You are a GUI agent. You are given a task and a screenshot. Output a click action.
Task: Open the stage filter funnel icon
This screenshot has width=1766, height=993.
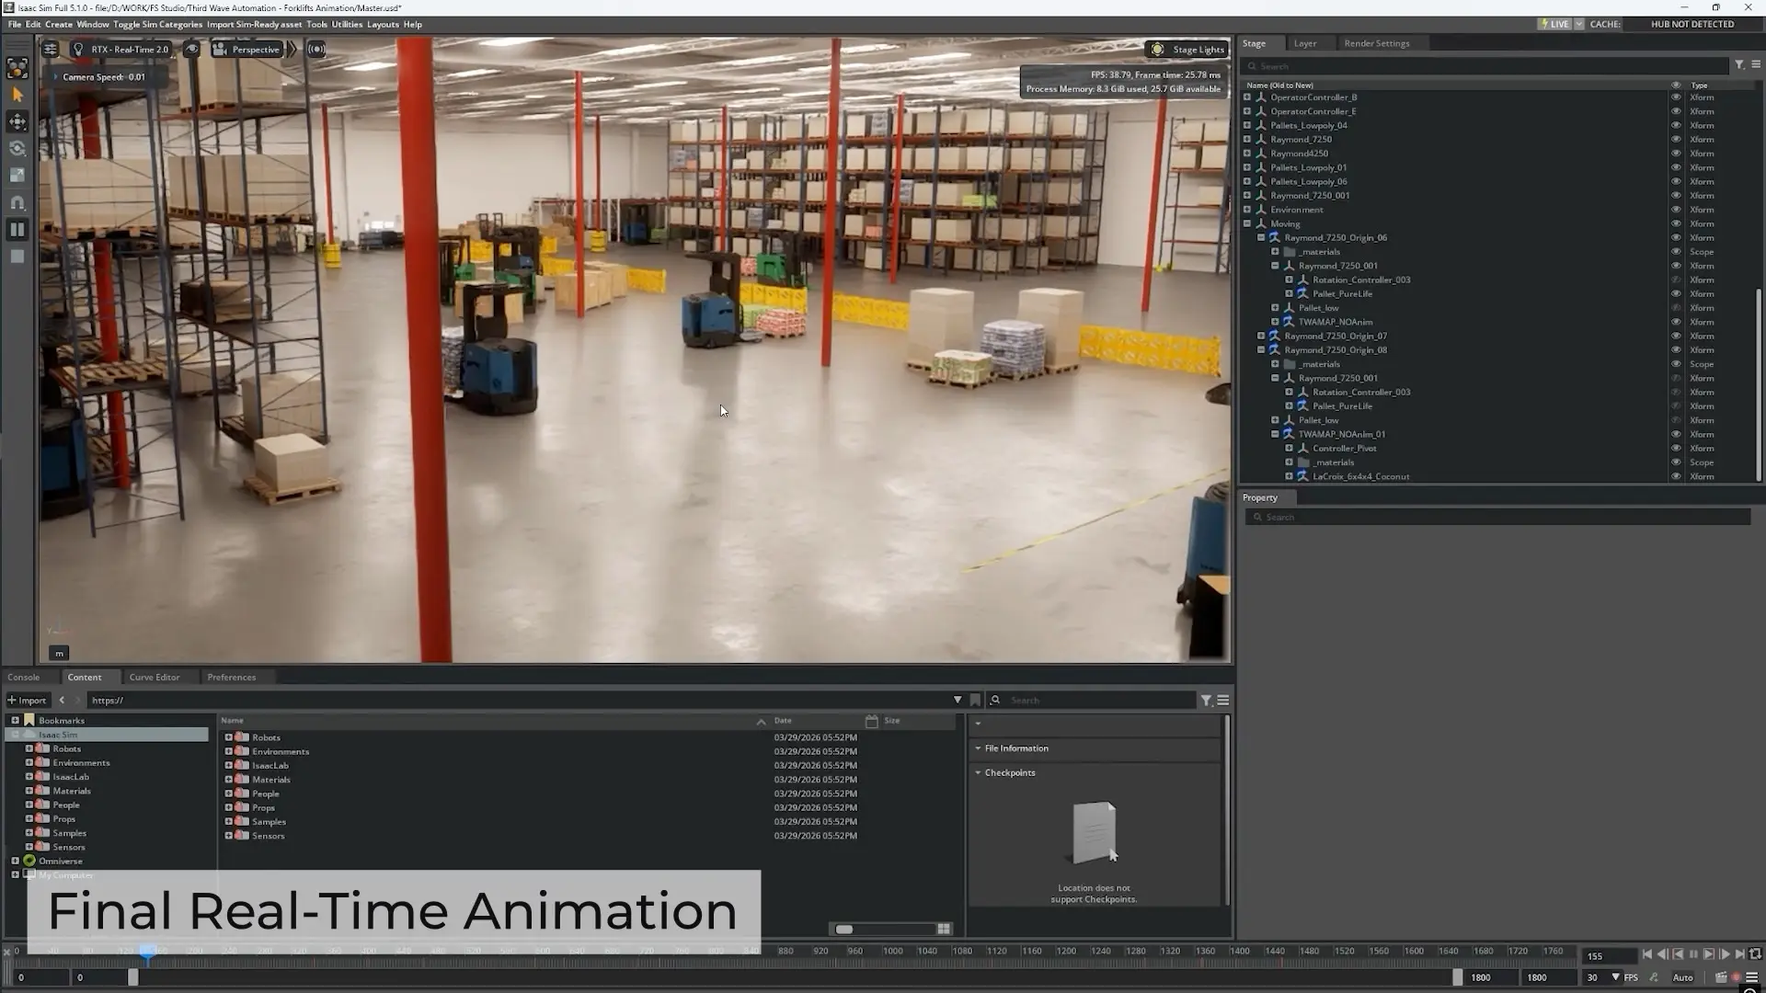click(1739, 65)
